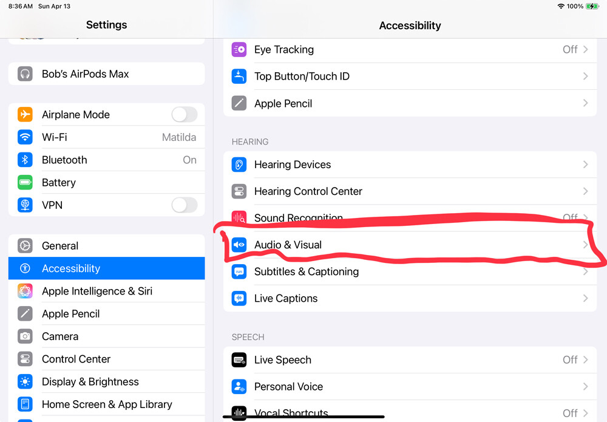Open Live Speech setting
Screen dimensions: 607x422
(410, 360)
